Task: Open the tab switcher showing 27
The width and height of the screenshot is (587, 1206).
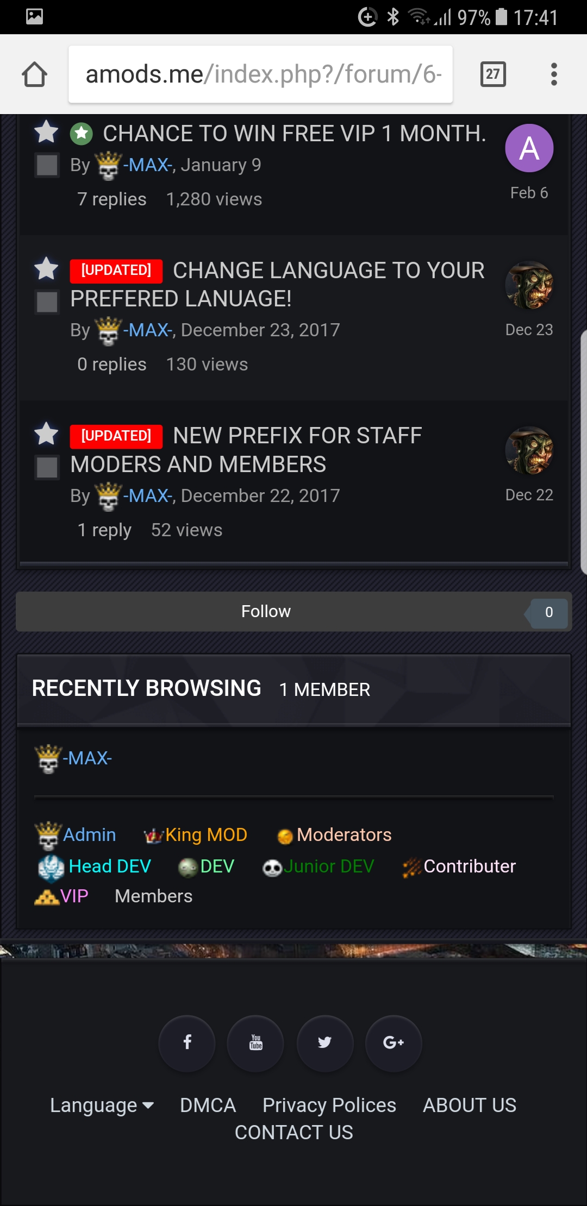Action: coord(493,74)
